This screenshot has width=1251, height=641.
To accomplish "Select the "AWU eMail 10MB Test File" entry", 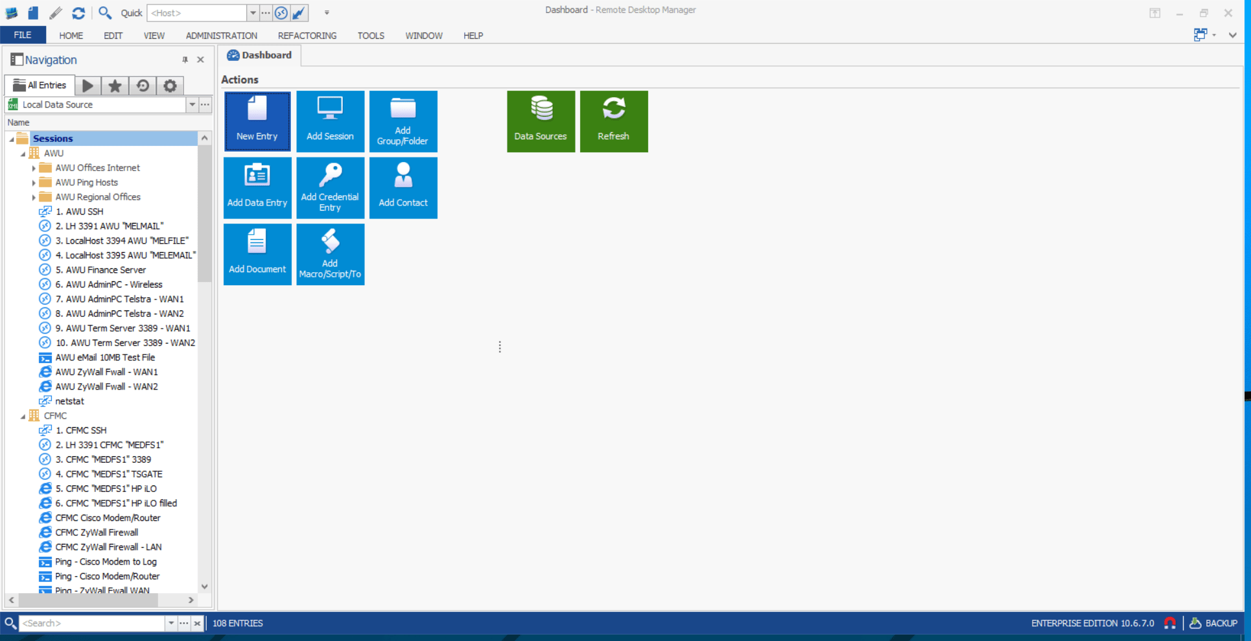I will (105, 358).
